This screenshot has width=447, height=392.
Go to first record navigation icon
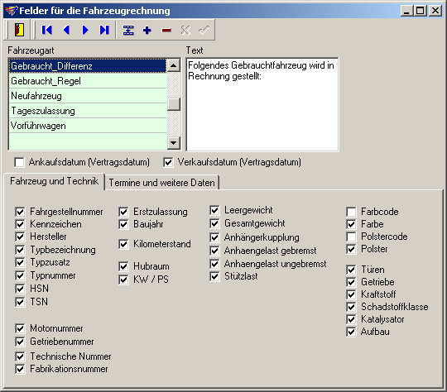46,30
